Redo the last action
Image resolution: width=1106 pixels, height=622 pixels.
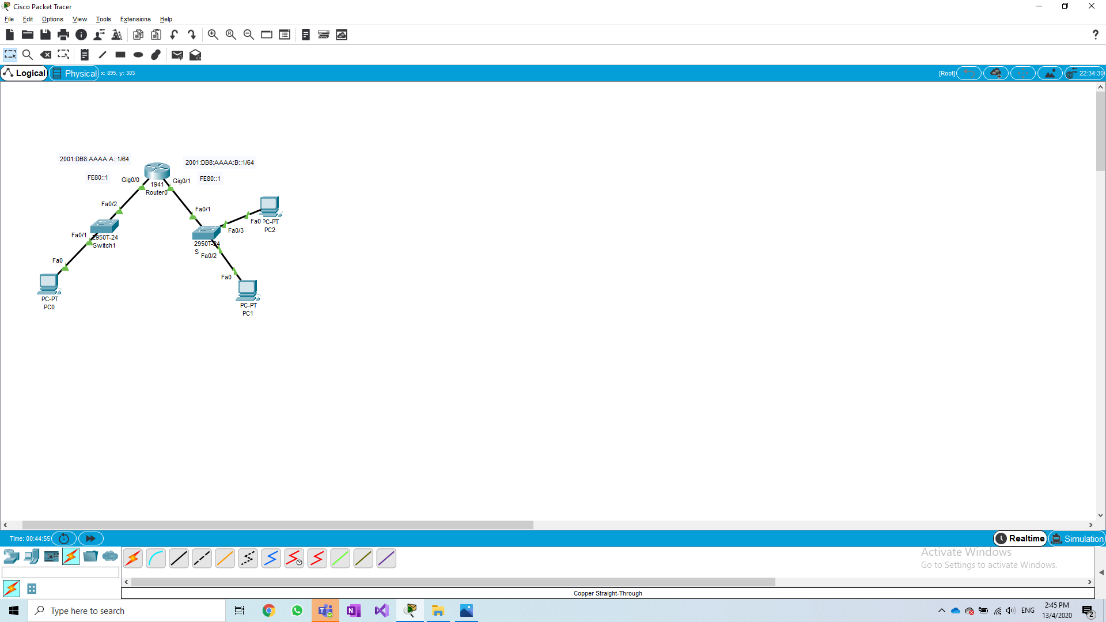tap(192, 35)
